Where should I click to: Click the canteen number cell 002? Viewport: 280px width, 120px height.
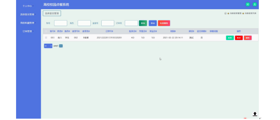point(76,38)
